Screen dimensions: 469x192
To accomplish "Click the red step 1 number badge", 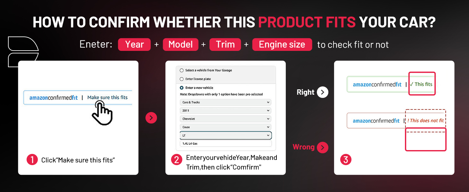I will tap(32, 160).
